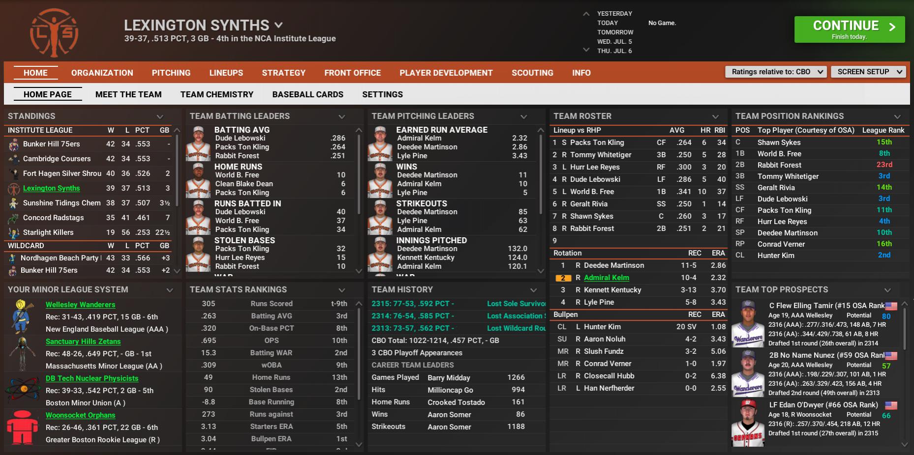Switch to the Team Chemistry tab
Viewport: 914px width, 455px height.
pos(216,94)
